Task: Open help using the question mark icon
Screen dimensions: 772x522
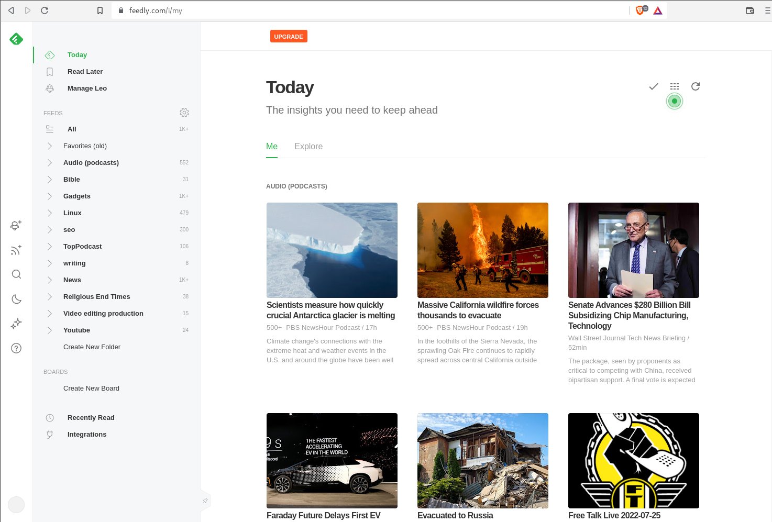Action: [x=16, y=348]
